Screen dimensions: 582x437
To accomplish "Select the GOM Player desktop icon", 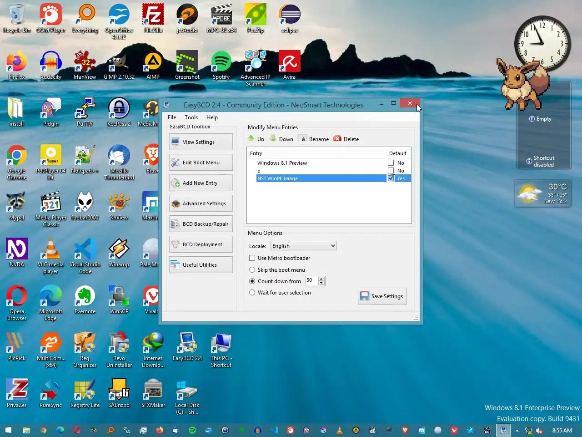I will [51, 19].
